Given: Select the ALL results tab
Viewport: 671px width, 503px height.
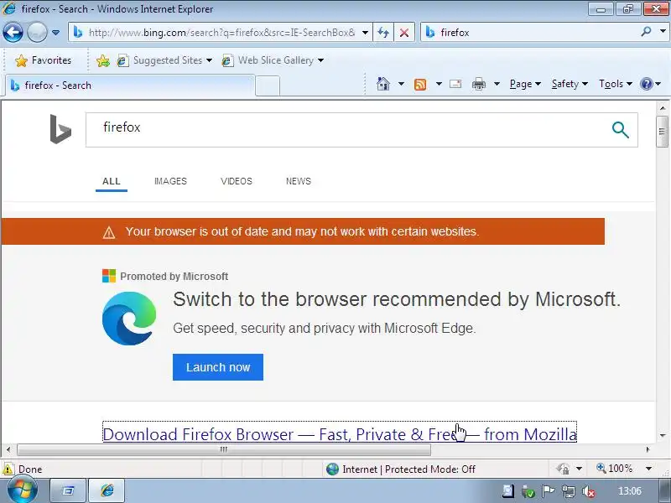Looking at the screenshot, I should [112, 181].
